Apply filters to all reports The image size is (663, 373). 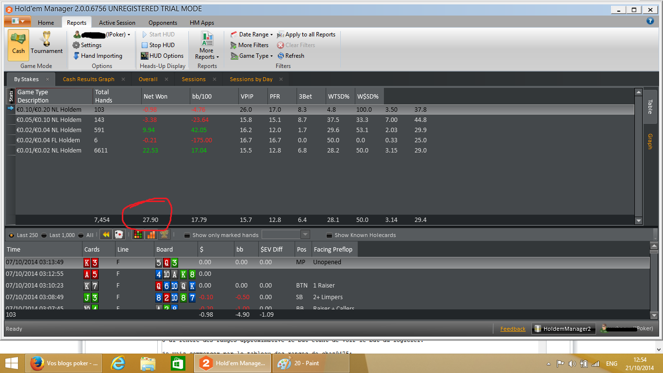[x=306, y=34]
